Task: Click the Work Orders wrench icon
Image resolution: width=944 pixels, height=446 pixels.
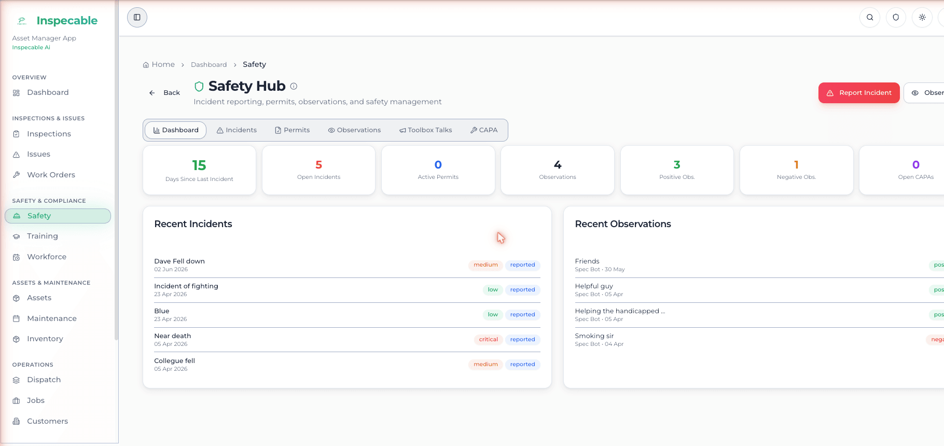Action: click(x=16, y=175)
